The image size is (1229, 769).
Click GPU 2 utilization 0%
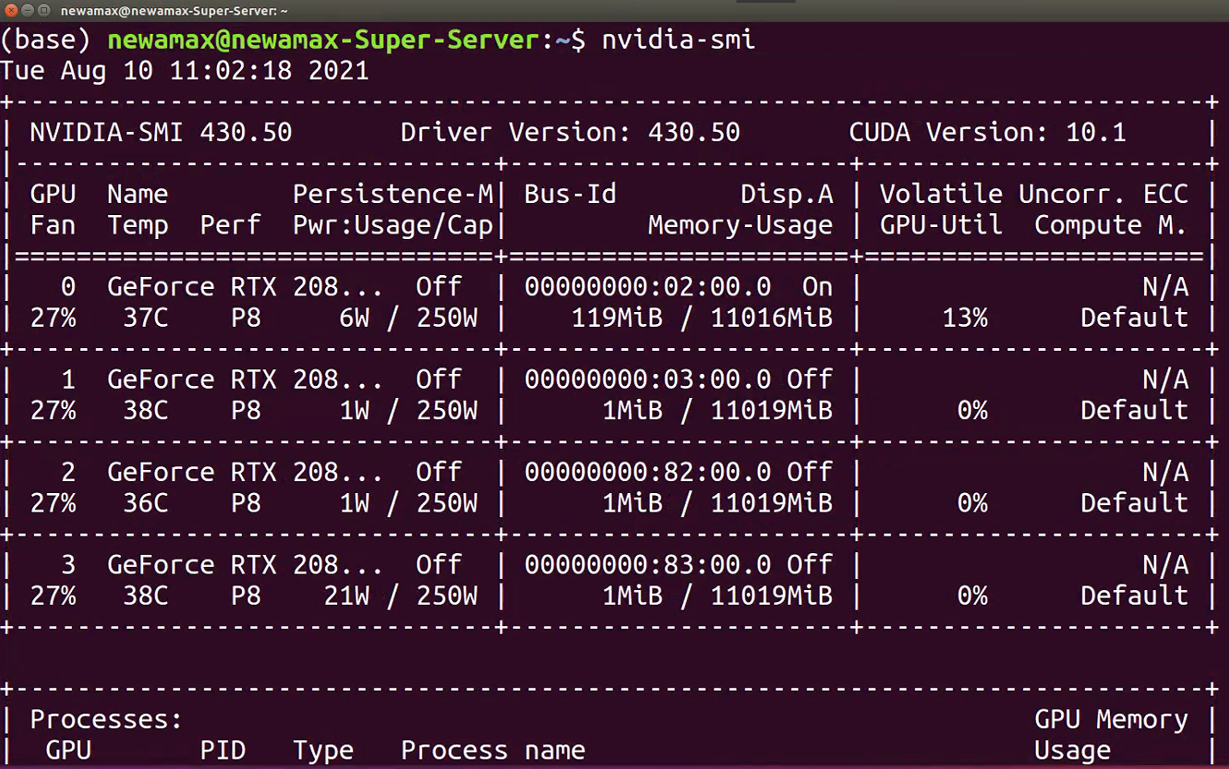(x=971, y=502)
